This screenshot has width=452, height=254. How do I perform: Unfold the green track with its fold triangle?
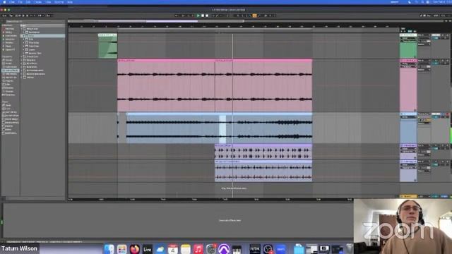(x=402, y=35)
